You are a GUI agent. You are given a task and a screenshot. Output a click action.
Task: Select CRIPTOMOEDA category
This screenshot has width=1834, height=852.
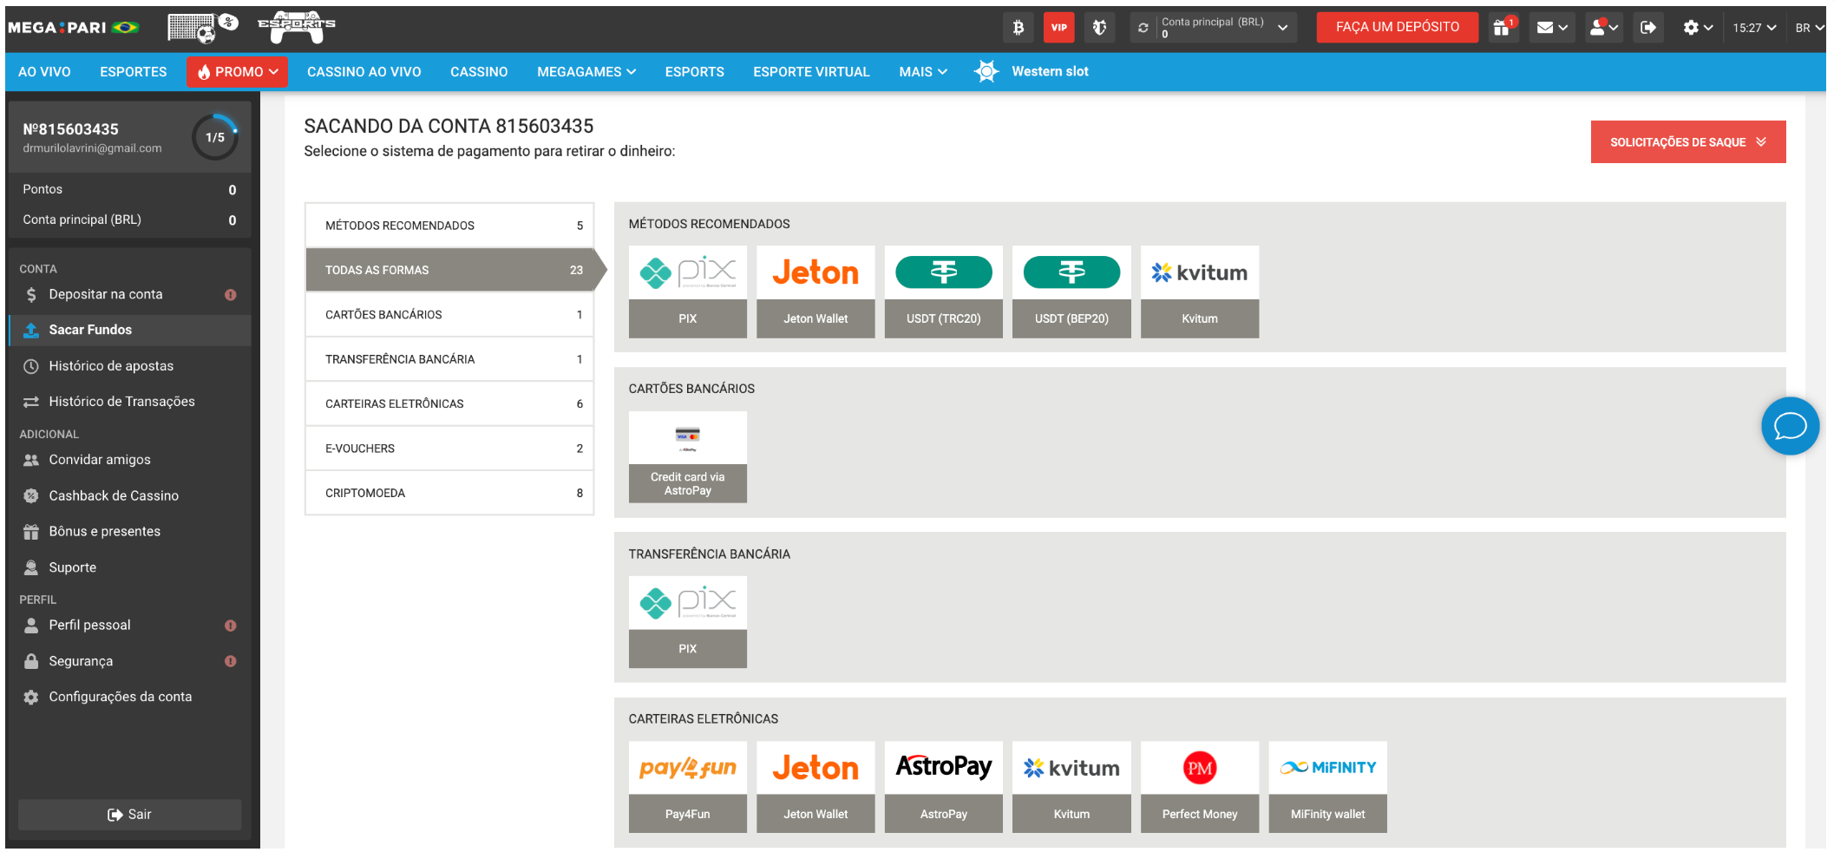click(x=449, y=493)
